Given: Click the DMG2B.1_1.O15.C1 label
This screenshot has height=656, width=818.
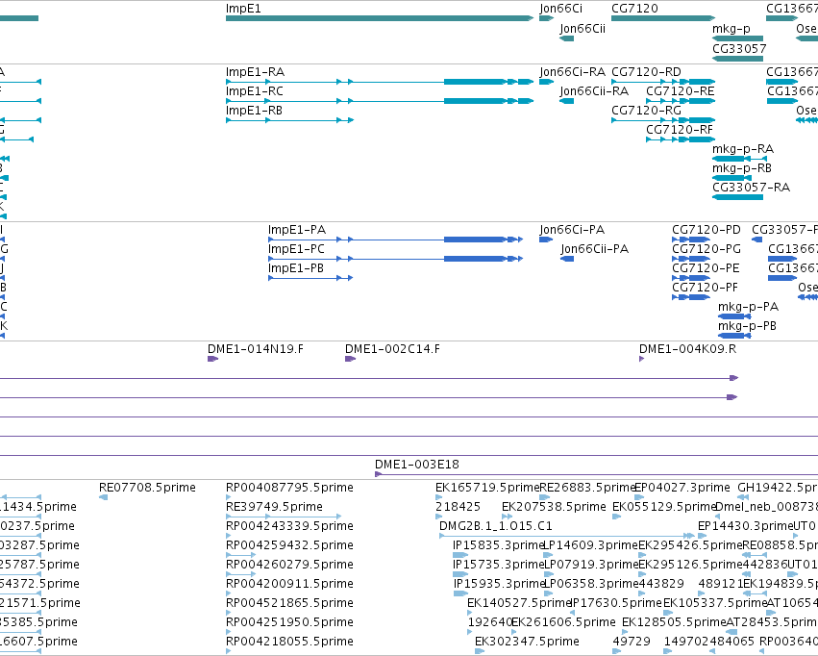Looking at the screenshot, I should click(x=496, y=526).
